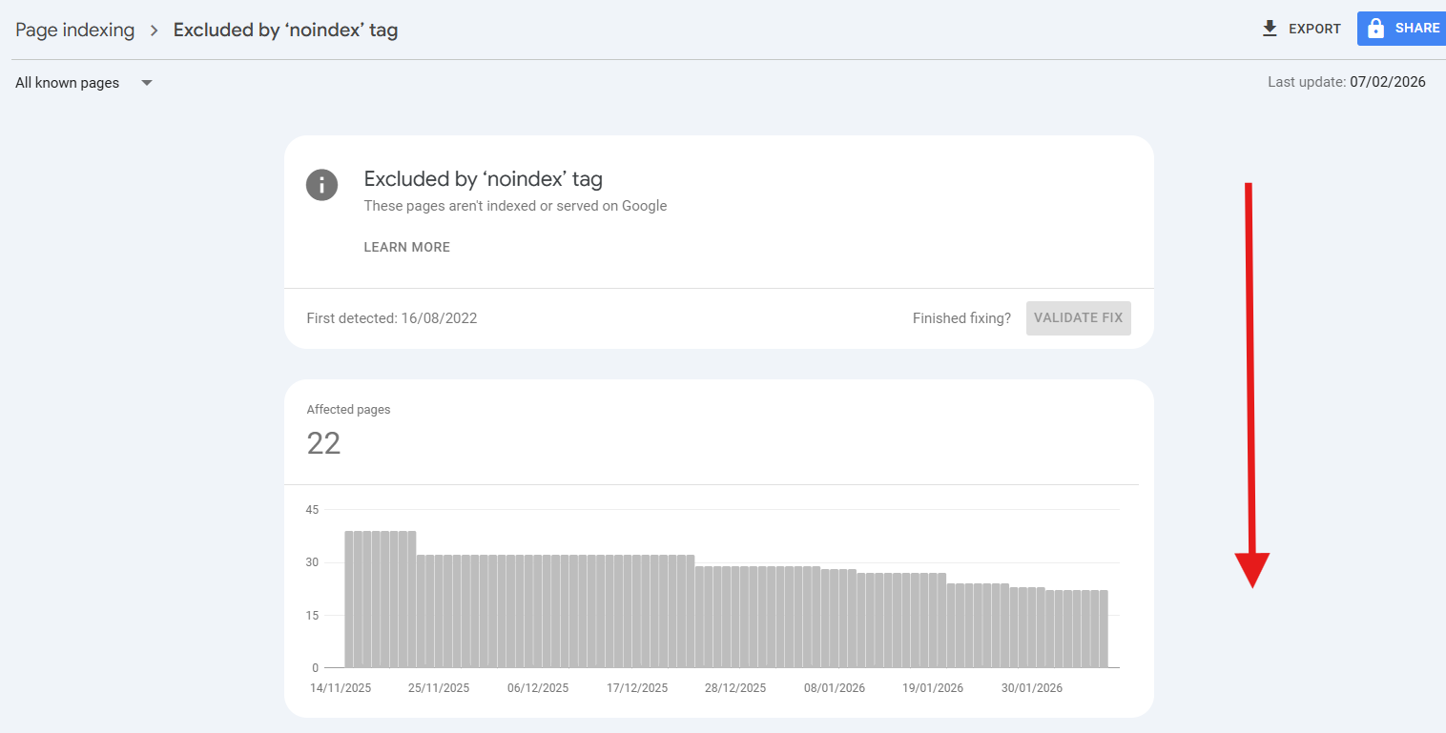Click the lock icon inside the SHARE button
Screen dimensions: 1446x733
point(1378,28)
